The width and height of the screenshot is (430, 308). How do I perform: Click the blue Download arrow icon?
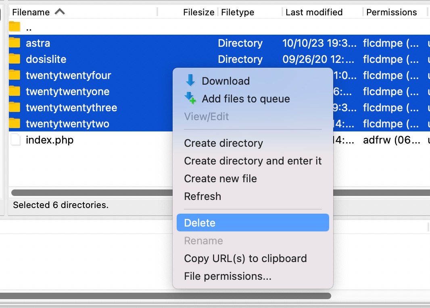[x=190, y=81]
